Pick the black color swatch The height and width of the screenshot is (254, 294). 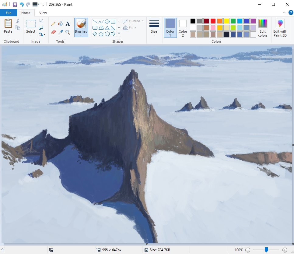tap(193, 21)
